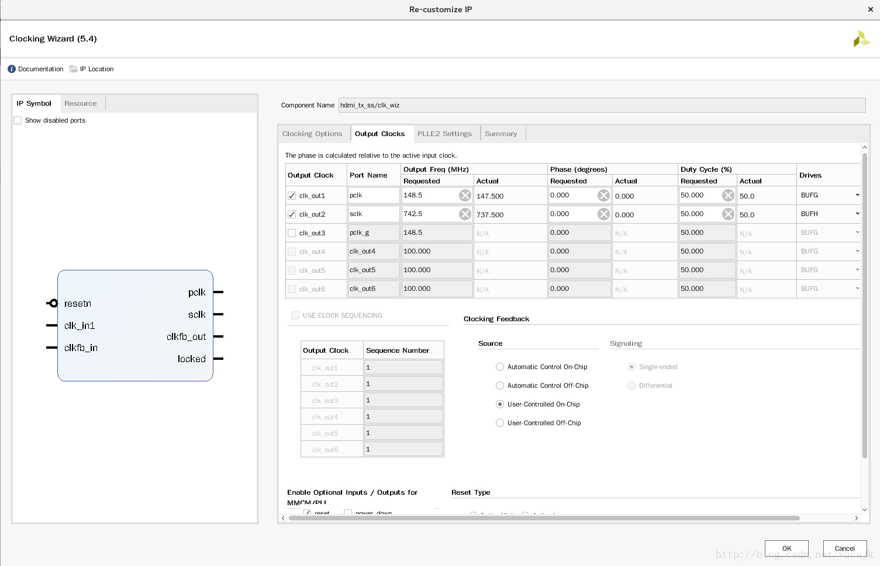
Task: Click the 148.5 requested frequency of clk_out1
Action: click(430, 195)
